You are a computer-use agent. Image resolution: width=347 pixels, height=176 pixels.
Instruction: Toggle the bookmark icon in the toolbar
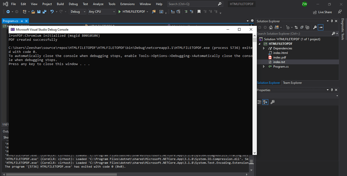pyautogui.click(x=199, y=12)
